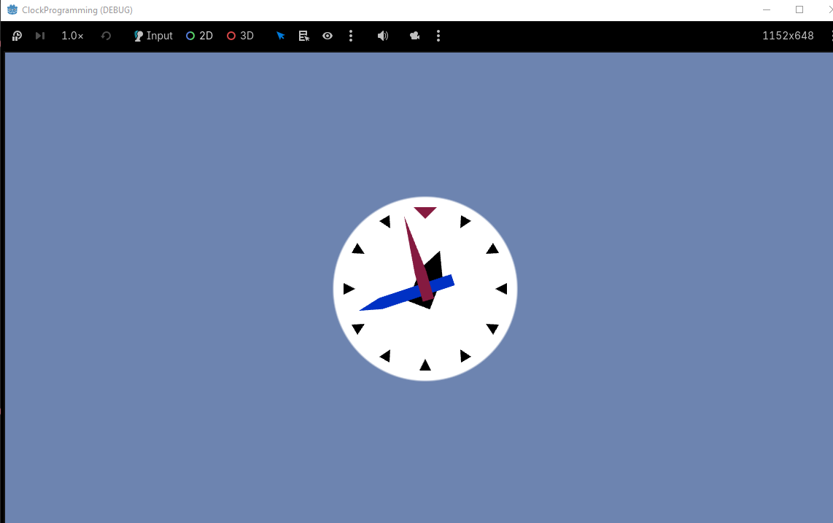
Task: Select the 2D node selection mode
Action: click(x=199, y=36)
